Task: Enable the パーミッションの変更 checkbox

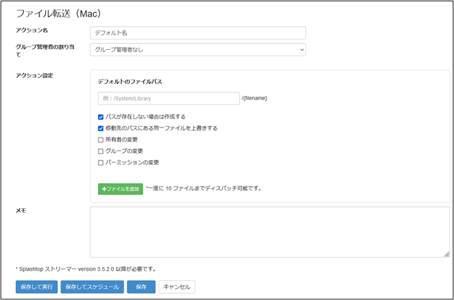Action: coord(101,163)
